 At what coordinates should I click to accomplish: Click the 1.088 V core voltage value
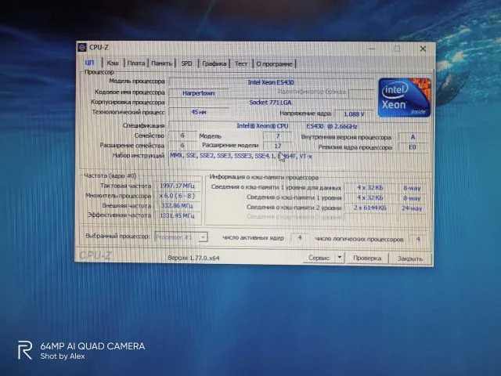(x=353, y=114)
